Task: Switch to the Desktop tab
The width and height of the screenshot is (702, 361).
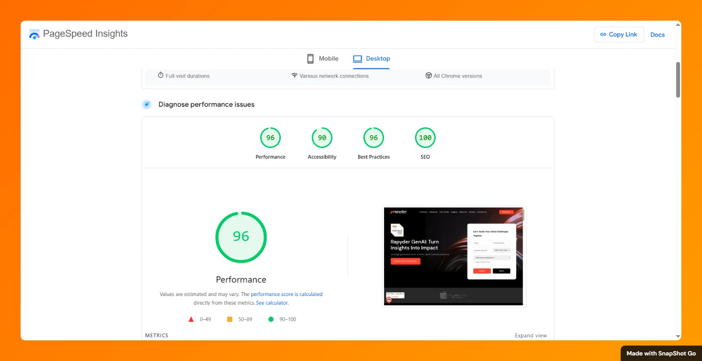Action: tap(371, 59)
